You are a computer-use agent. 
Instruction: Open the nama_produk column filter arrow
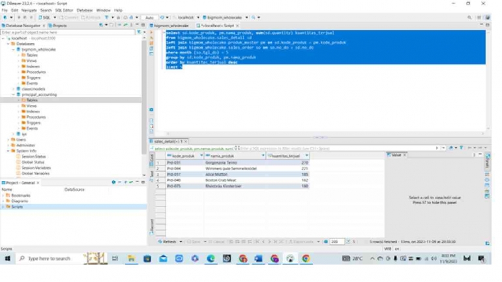(x=263, y=156)
